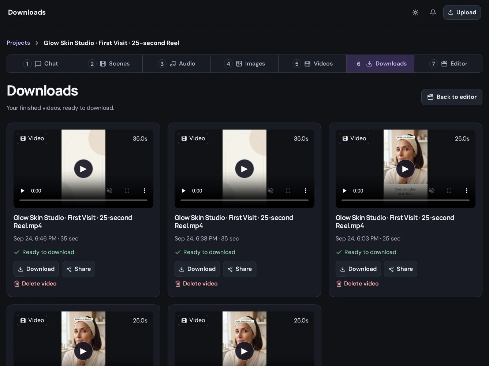Play the 6:38 PM video with center play button

[x=244, y=169]
